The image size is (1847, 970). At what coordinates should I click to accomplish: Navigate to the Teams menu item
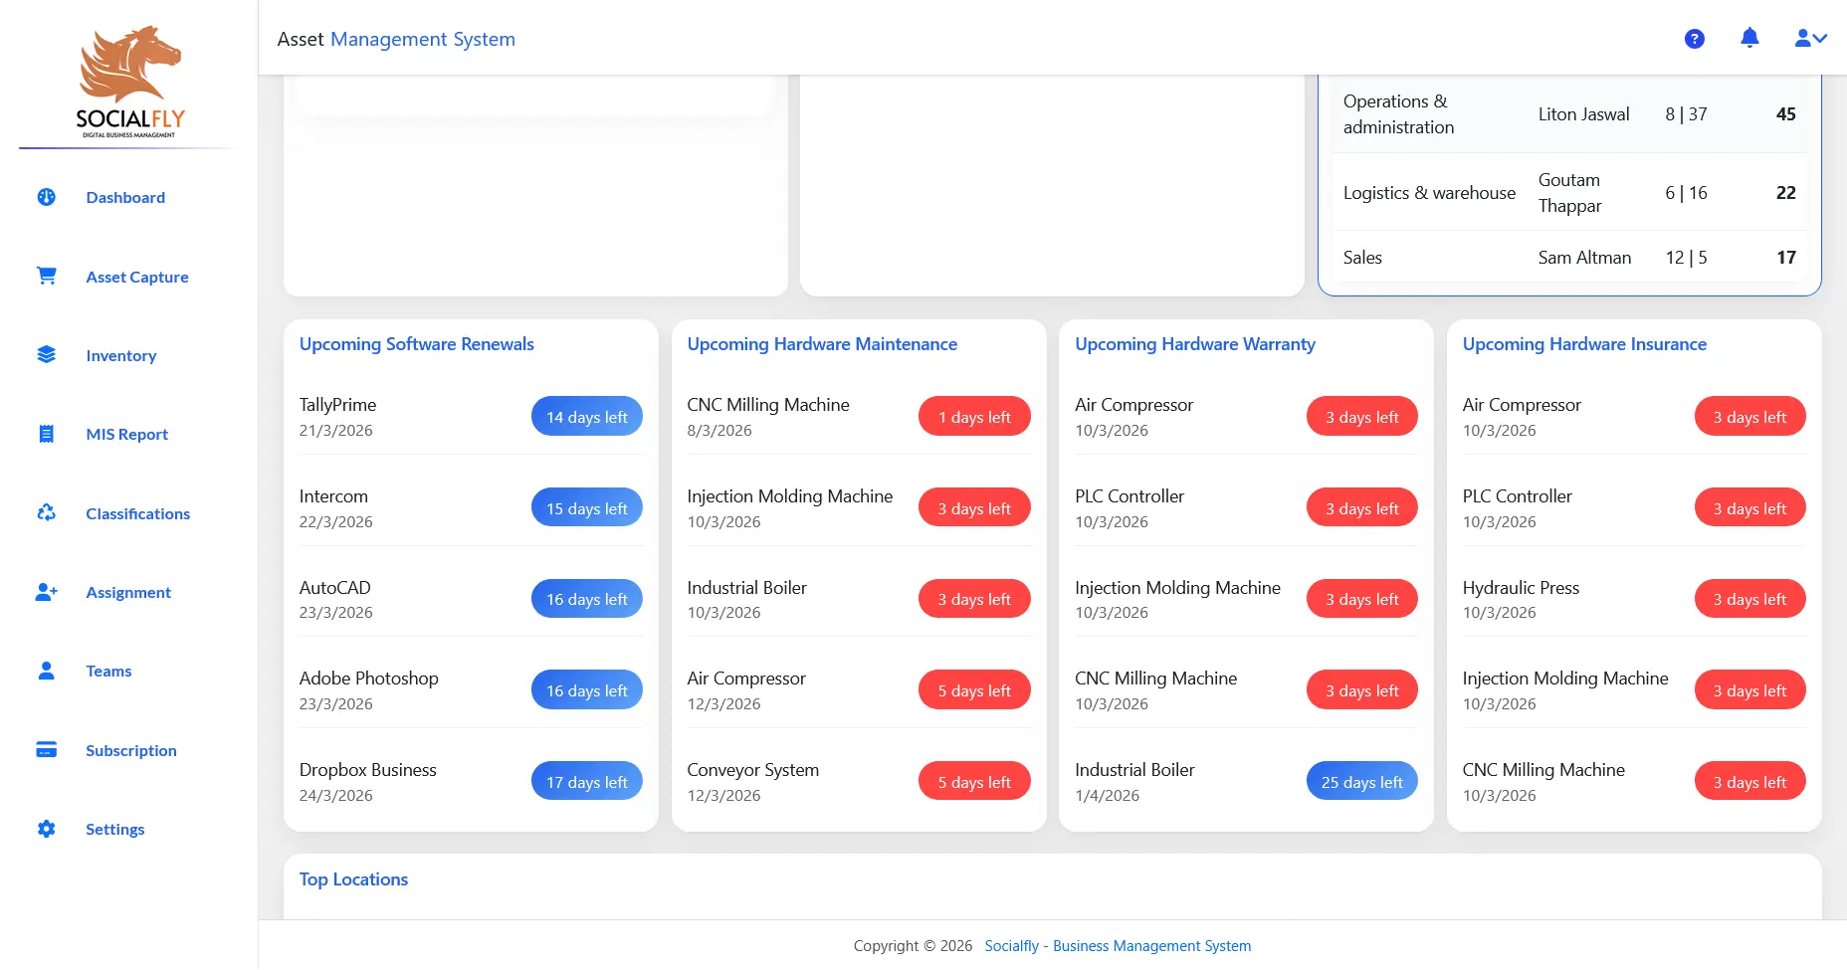(108, 671)
